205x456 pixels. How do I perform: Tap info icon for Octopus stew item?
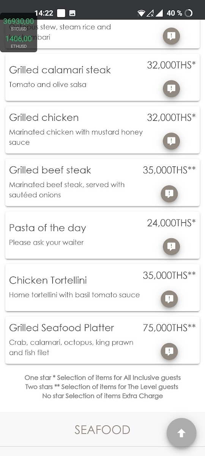[x=171, y=36]
